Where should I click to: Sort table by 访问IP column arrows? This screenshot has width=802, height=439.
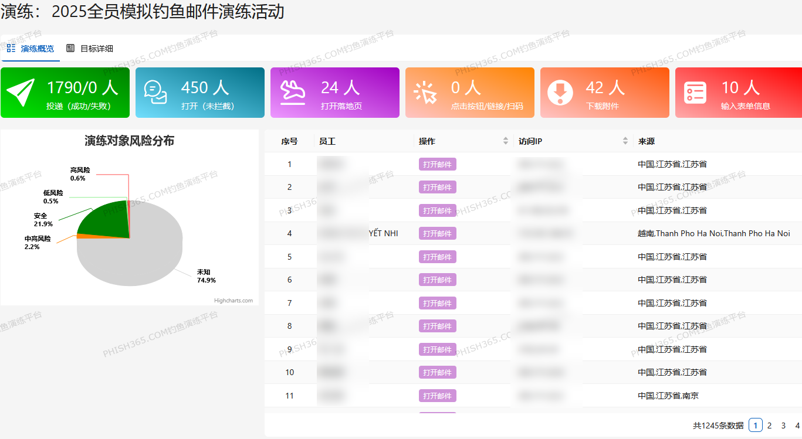click(625, 141)
